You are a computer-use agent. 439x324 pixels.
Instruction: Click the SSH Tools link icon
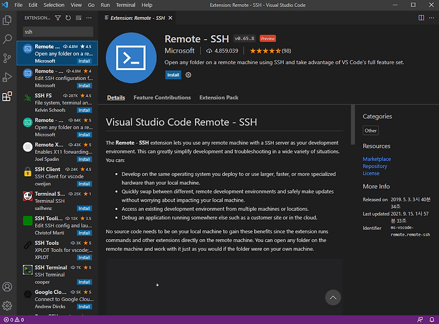point(28,245)
